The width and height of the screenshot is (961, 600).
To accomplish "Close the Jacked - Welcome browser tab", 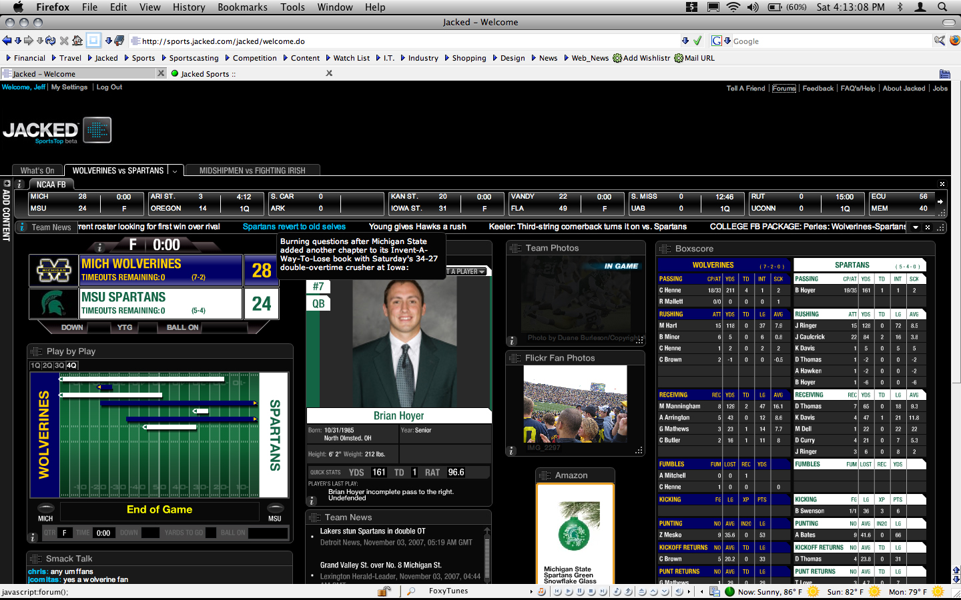I will pyautogui.click(x=161, y=73).
